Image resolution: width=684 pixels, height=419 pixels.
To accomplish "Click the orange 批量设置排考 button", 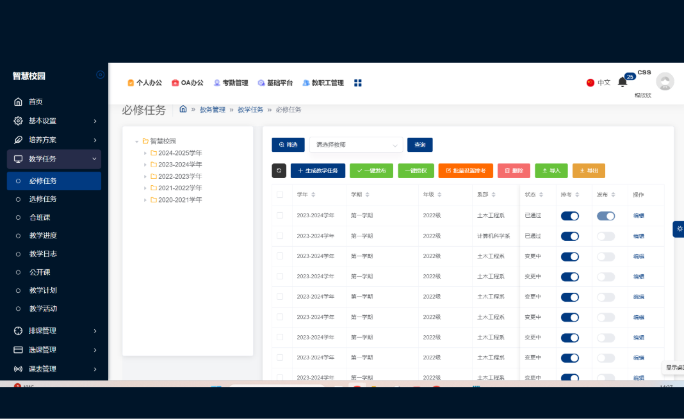I will pyautogui.click(x=466, y=170).
